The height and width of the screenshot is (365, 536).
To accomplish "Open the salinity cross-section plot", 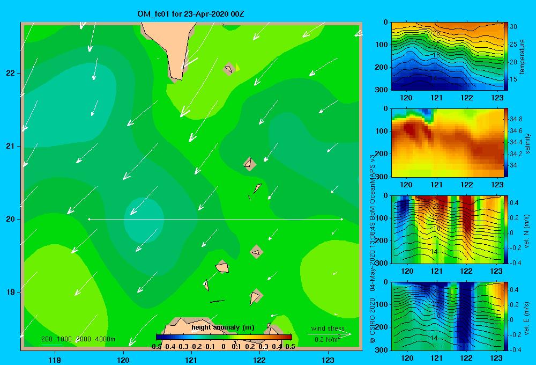I will 448,143.
